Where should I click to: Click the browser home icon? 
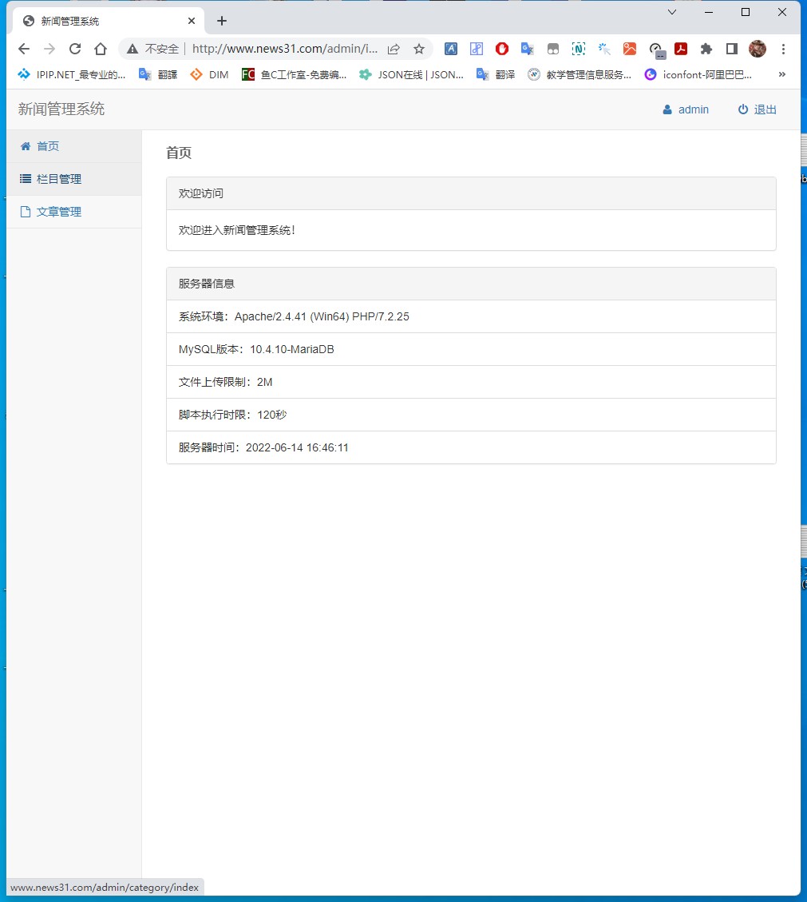point(101,49)
